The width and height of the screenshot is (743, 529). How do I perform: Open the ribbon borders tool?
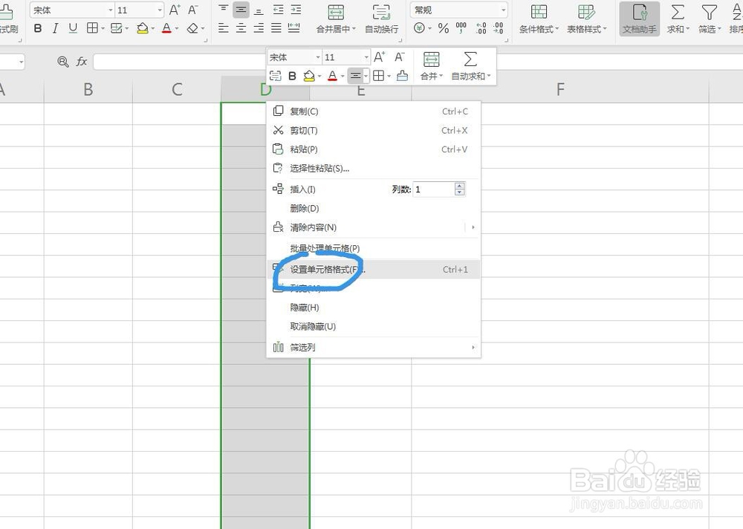pyautogui.click(x=92, y=28)
